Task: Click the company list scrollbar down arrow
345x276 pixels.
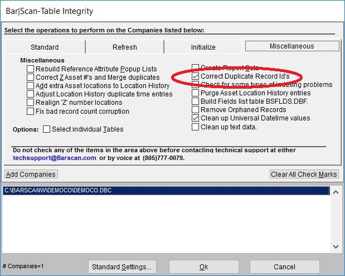Action: [336, 246]
